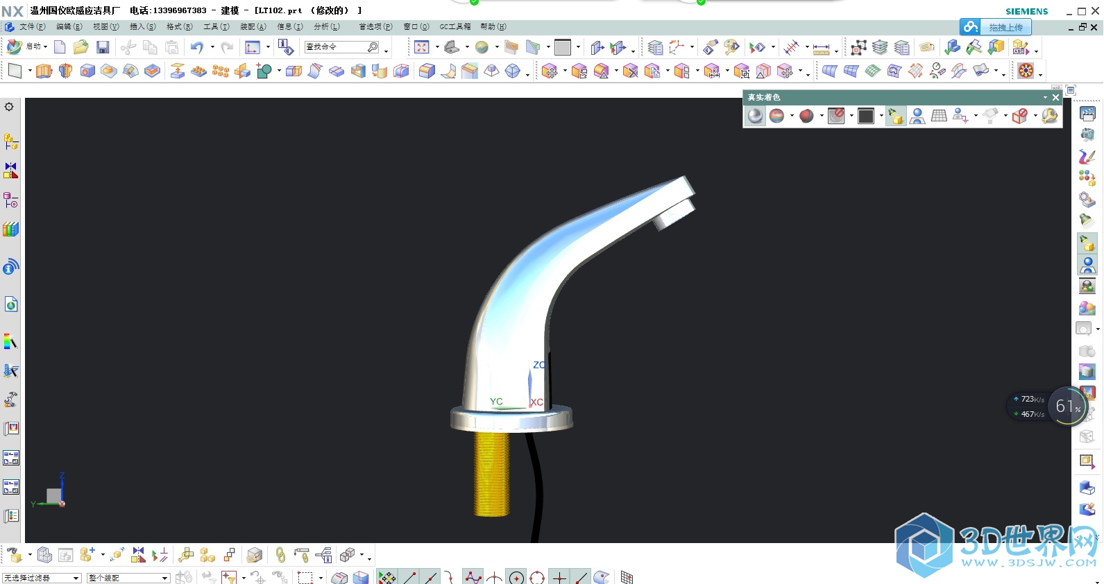The width and height of the screenshot is (1104, 584).
Task: Toggle enable snap point button
Action: tap(387, 577)
